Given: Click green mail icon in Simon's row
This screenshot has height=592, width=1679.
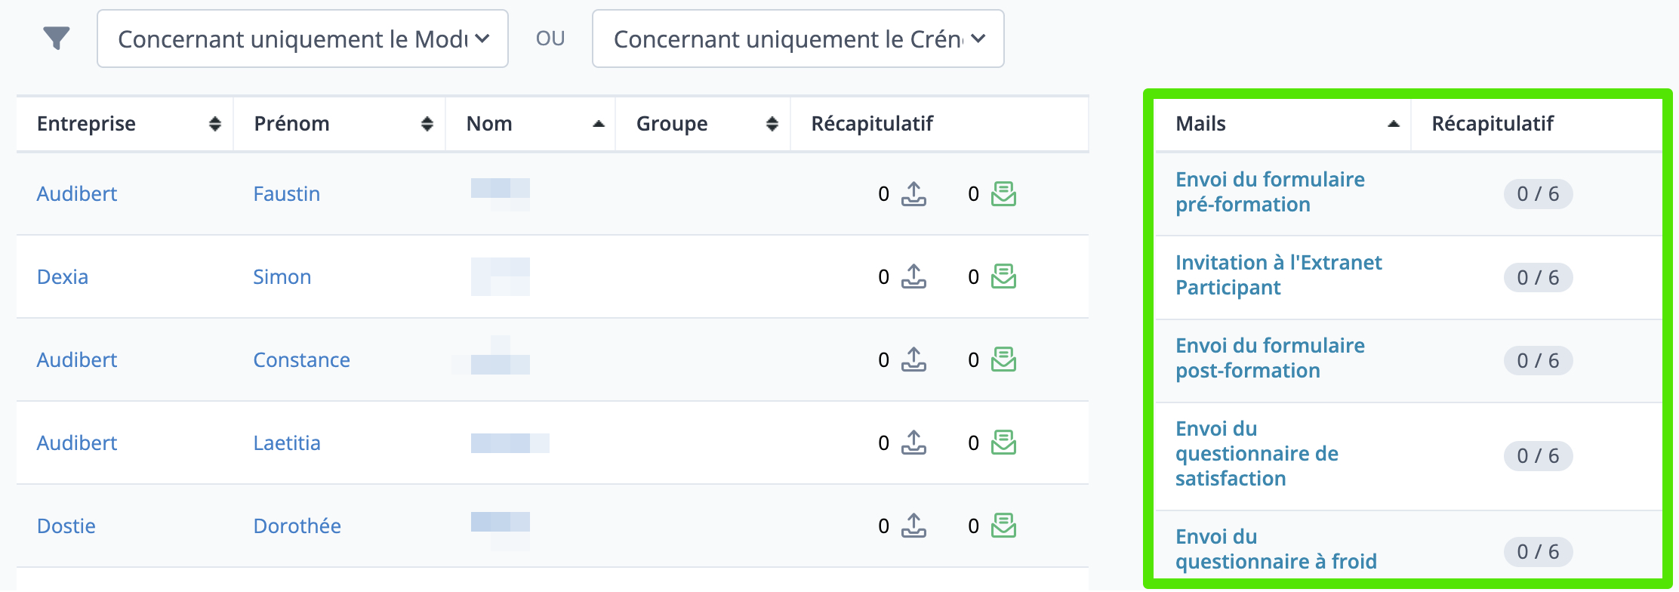Looking at the screenshot, I should [x=1003, y=277].
